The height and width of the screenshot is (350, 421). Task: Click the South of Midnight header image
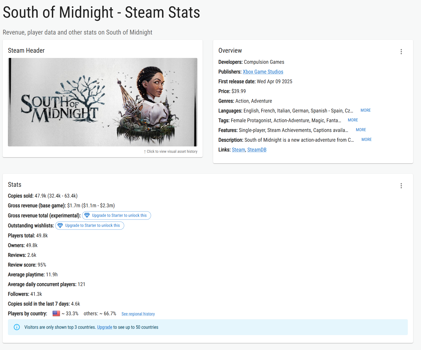pos(103,102)
